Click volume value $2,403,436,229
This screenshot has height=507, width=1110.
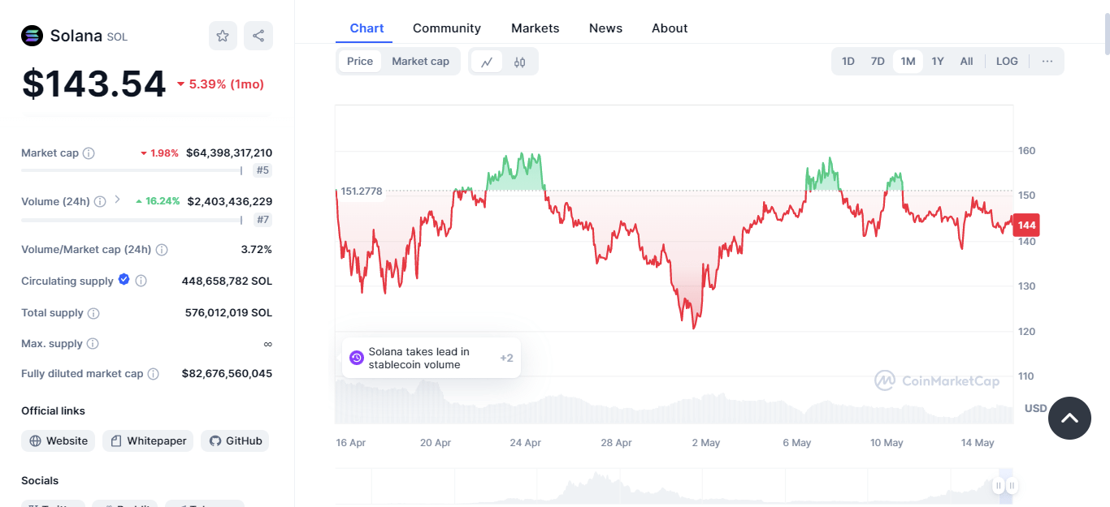(x=230, y=202)
